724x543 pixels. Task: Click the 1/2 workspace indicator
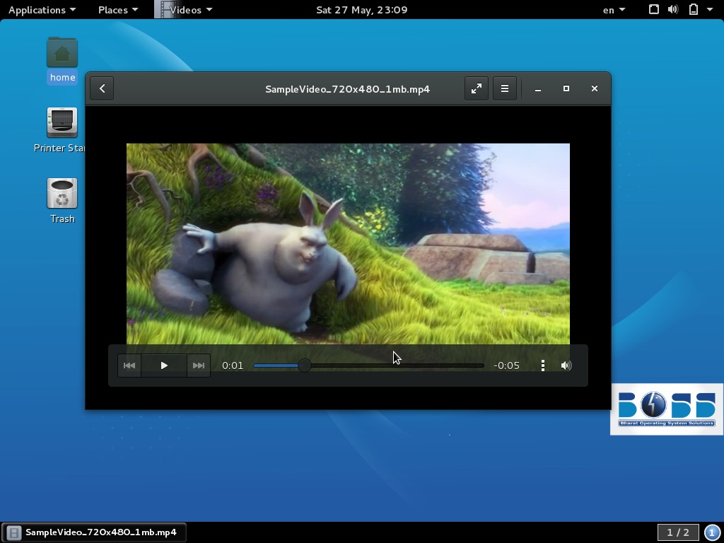[677, 532]
